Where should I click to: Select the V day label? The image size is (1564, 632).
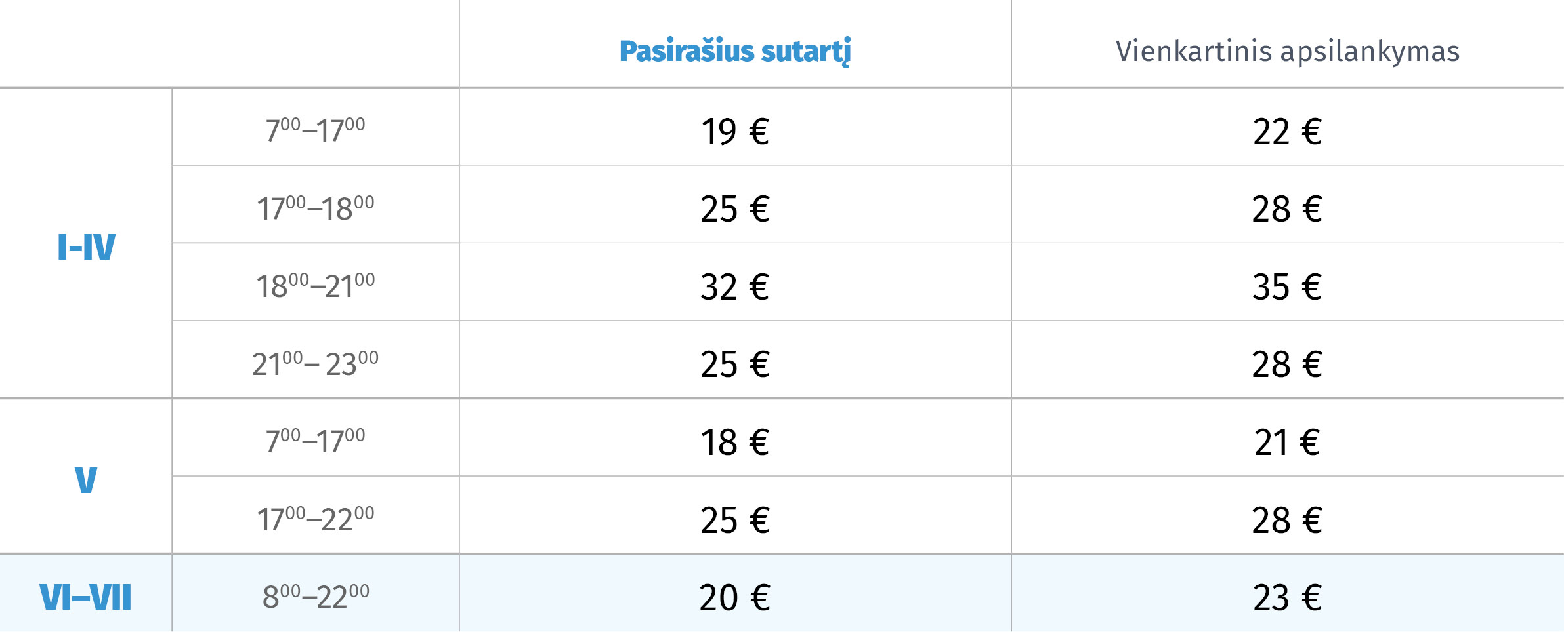click(x=86, y=480)
